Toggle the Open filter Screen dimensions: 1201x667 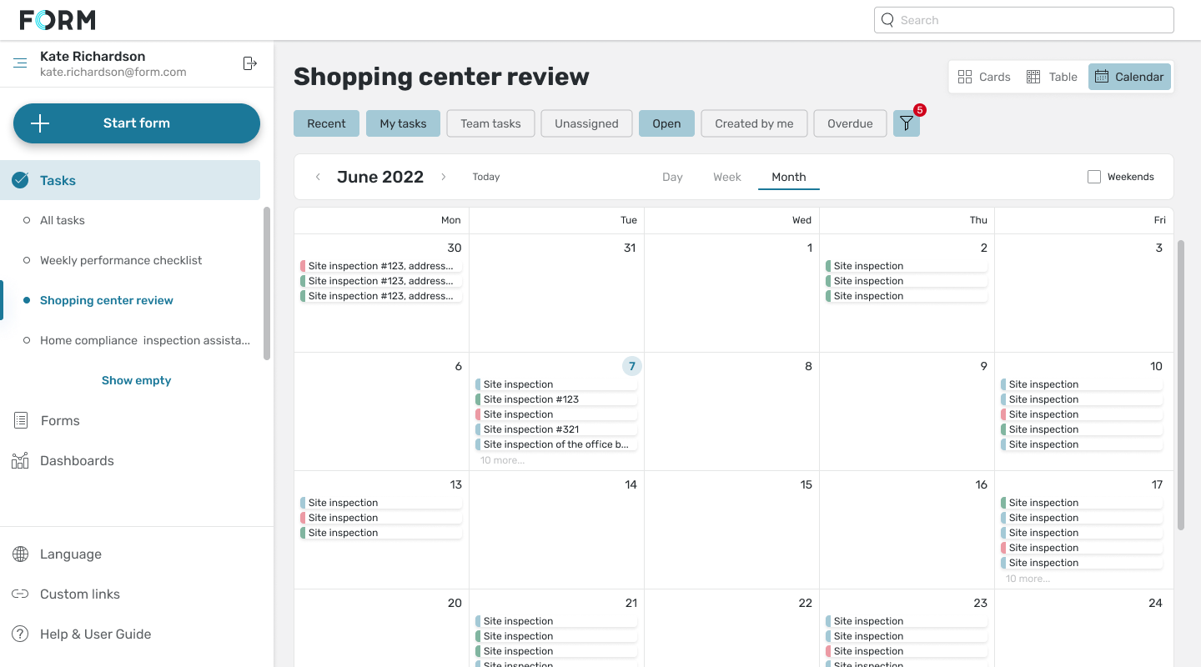tap(666, 123)
